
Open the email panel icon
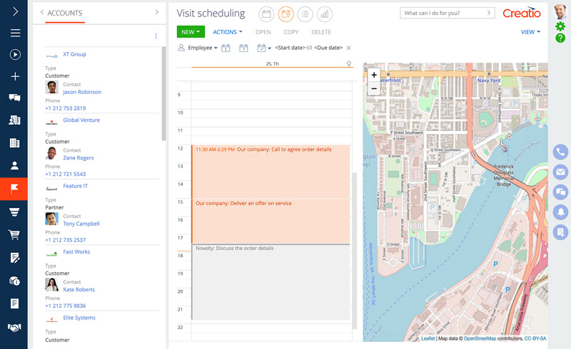coord(561,172)
